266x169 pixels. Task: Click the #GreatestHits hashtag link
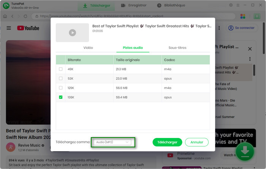(x=75, y=160)
